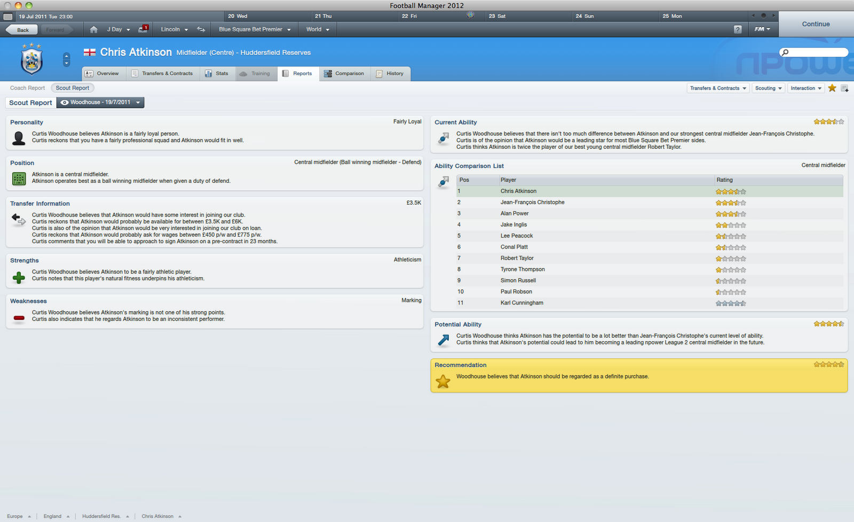Add player to shortlist with the star icon
854x522 pixels.
coord(832,88)
